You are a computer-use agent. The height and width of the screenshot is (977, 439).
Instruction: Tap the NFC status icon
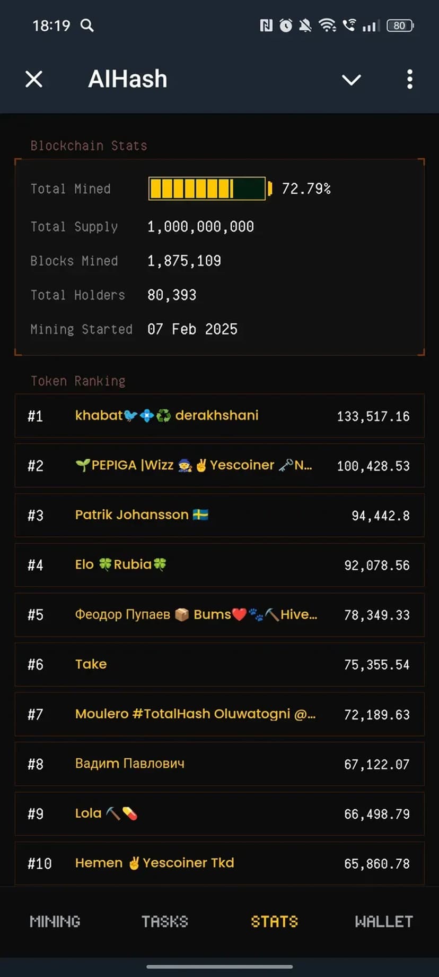(x=266, y=25)
